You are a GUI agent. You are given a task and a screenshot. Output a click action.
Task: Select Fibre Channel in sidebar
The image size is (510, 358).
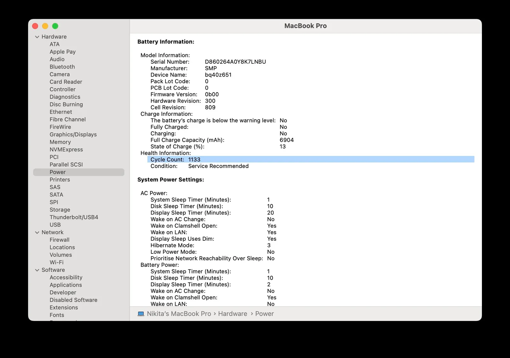[68, 120]
